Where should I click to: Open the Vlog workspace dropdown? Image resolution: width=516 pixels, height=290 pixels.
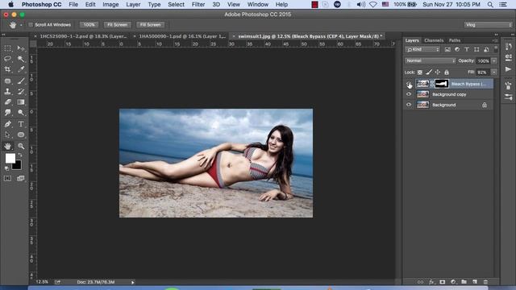point(488,25)
